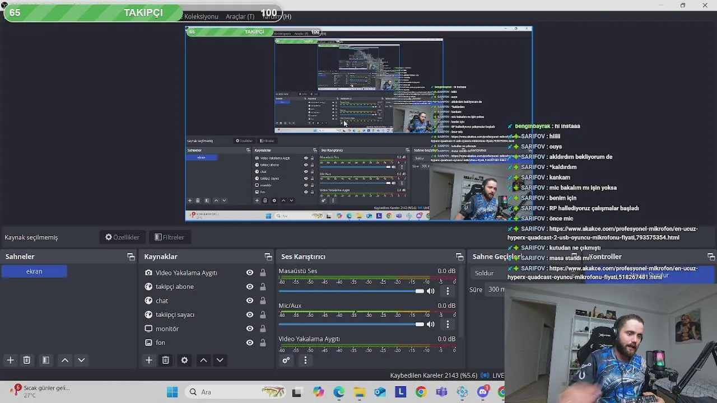Viewport: 717px width, 403px height.
Task: Open Mic/Aux three-dot options
Action: pyautogui.click(x=448, y=324)
